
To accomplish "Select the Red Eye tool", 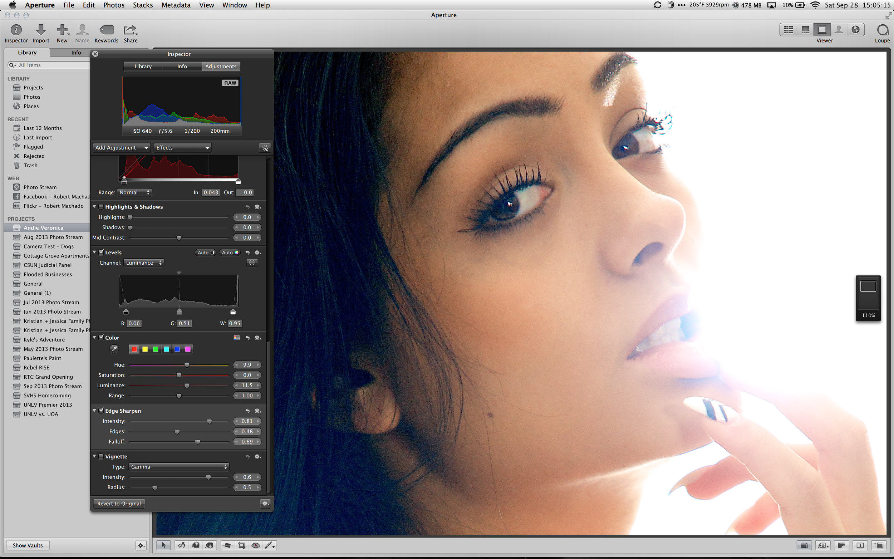I will pos(255,545).
